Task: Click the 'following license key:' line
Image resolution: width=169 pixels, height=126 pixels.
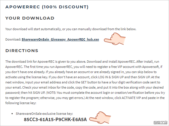Action: point(21,103)
